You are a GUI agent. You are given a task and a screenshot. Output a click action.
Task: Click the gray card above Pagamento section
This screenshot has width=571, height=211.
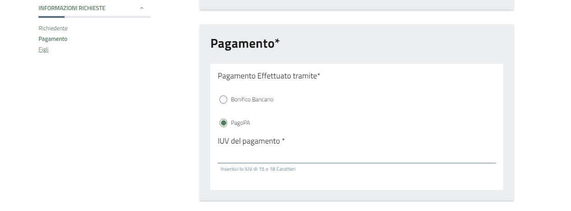357,4
